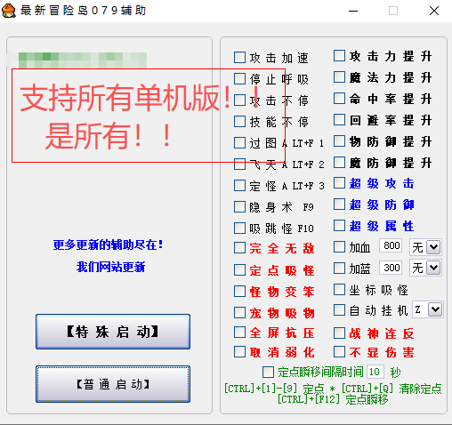Screen dimensions: 452x425
Task: Click the mushroom house app icon
Action: click(9, 11)
